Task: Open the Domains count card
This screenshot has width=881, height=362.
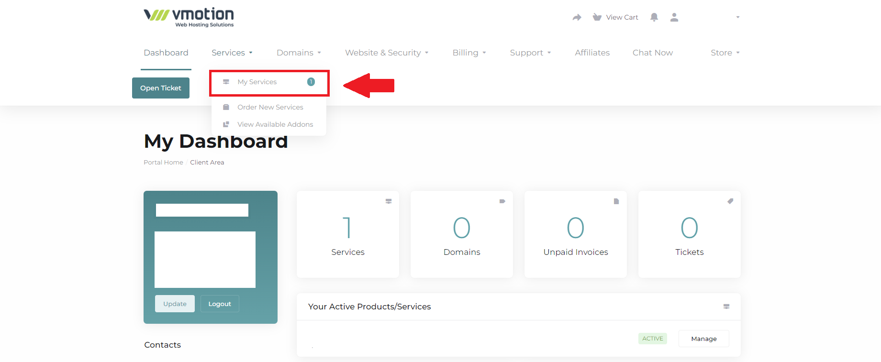Action: point(462,234)
